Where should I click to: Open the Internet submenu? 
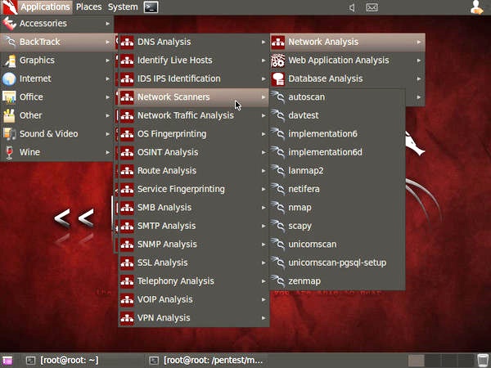point(57,79)
